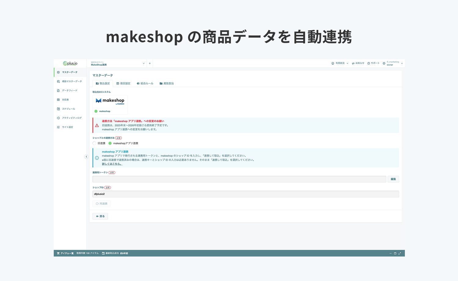Expand the 利用状況 dropdown
This screenshot has height=281, width=458.
pyautogui.click(x=340, y=63)
